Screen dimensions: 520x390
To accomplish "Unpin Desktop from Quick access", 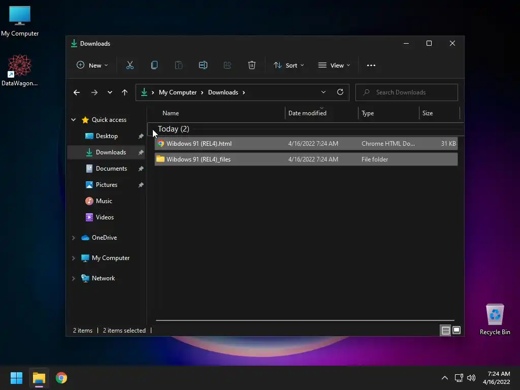I will click(x=141, y=136).
